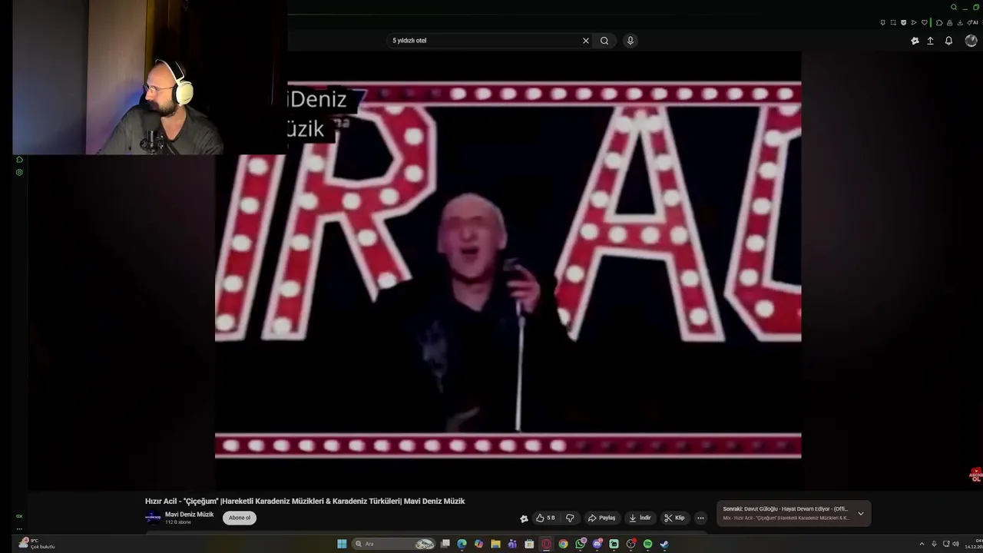Open WhatsApp from the taskbar
Screen dimensions: 983x553
click(580, 544)
